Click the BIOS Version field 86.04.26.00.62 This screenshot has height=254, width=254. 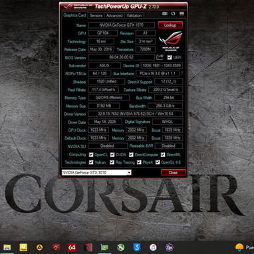coord(121,57)
